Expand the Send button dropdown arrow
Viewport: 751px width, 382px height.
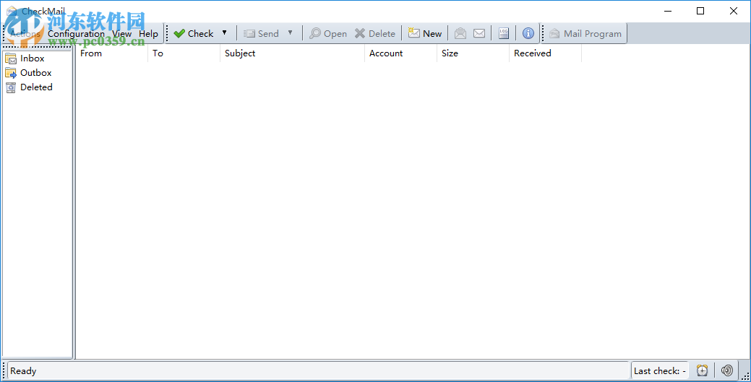290,33
